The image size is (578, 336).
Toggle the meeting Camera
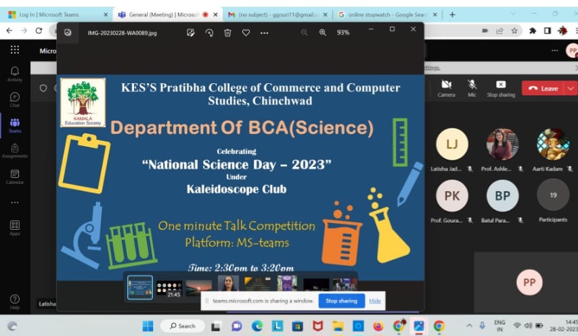[446, 87]
